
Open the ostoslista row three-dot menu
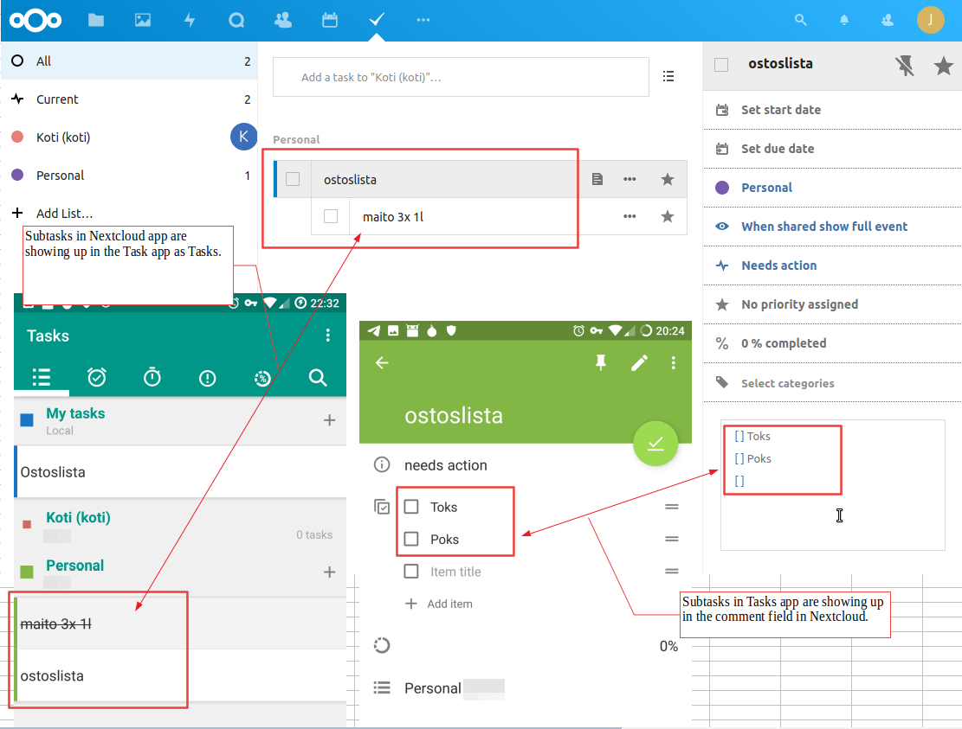(x=629, y=178)
